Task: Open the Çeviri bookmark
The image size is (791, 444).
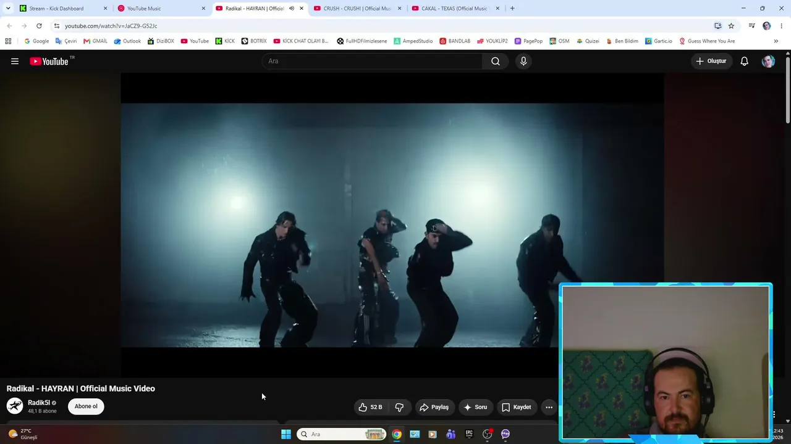Action: point(66,41)
